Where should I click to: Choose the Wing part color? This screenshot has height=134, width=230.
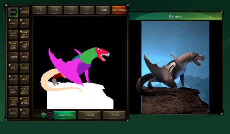click(24, 57)
